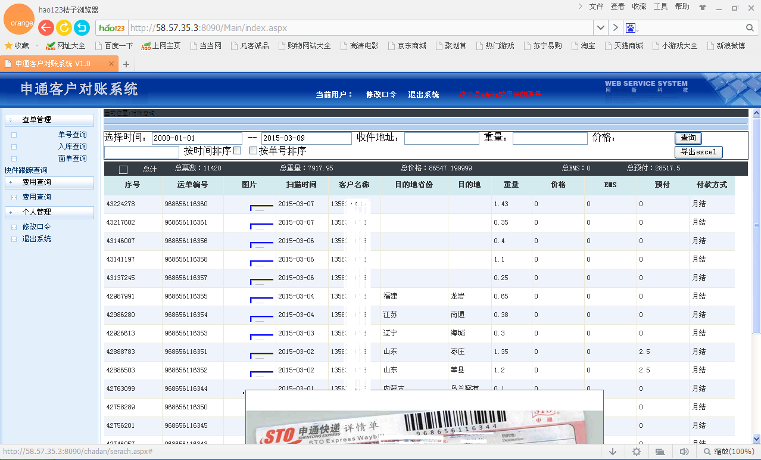Click the yellow page refresh icon
Image resolution: width=761 pixels, height=460 pixels.
(64, 28)
